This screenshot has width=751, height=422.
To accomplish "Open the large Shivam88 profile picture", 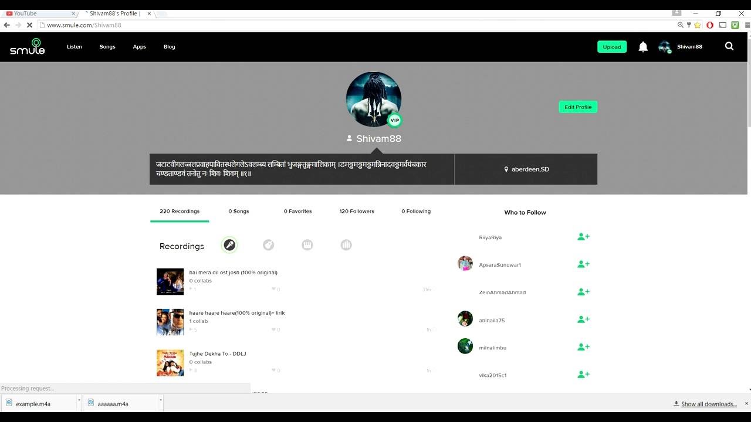I will (374, 99).
